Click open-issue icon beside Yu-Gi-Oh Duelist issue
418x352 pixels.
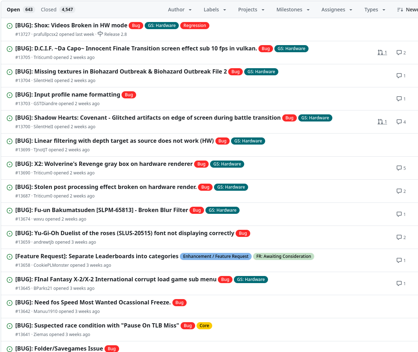coord(10,234)
